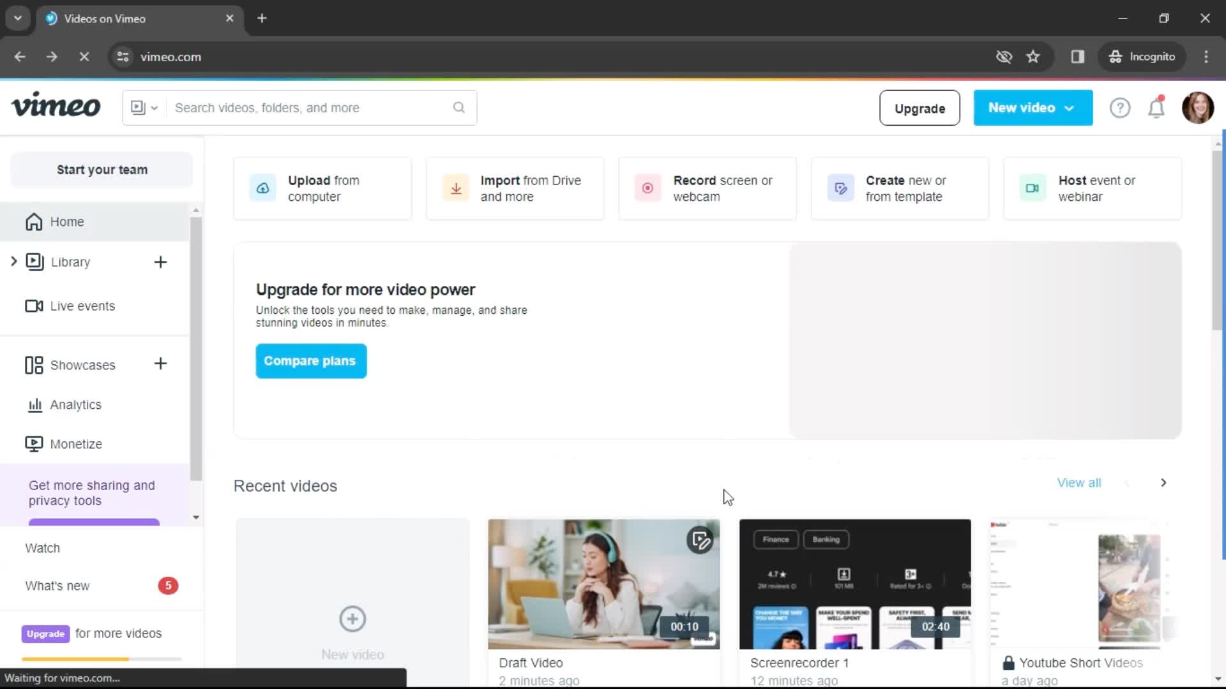1226x689 pixels.
Task: Click the Record screen icon
Action: pos(647,188)
